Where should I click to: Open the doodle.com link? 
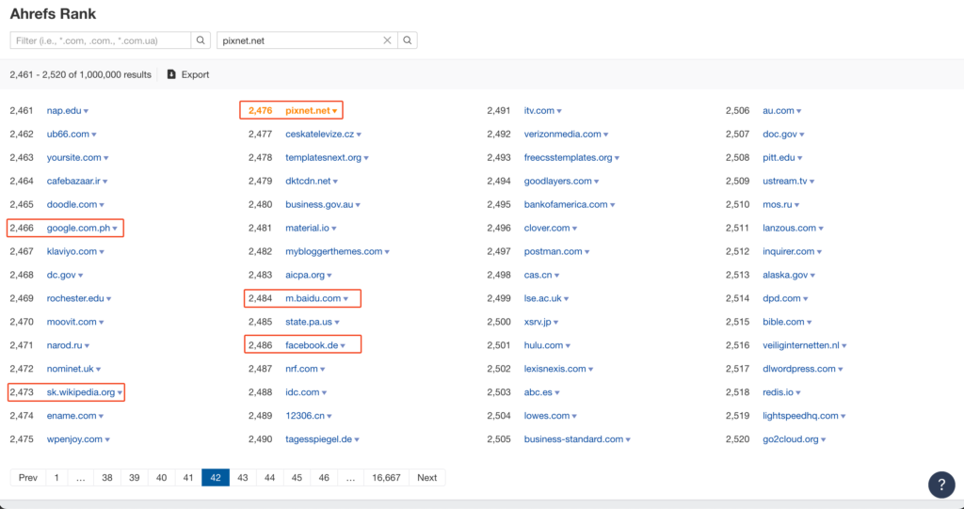pos(72,204)
